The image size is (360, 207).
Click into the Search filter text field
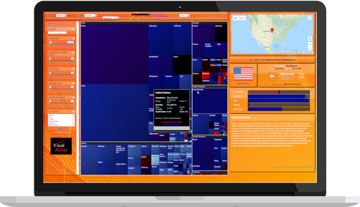coord(57,33)
